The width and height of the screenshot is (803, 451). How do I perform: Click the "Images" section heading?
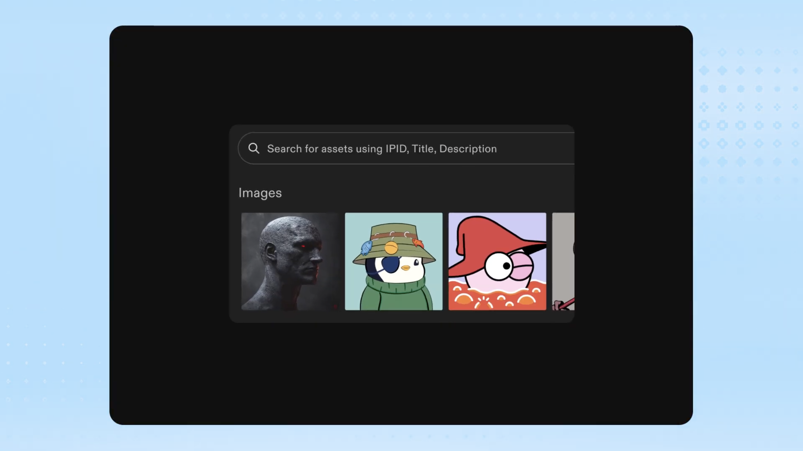(260, 193)
